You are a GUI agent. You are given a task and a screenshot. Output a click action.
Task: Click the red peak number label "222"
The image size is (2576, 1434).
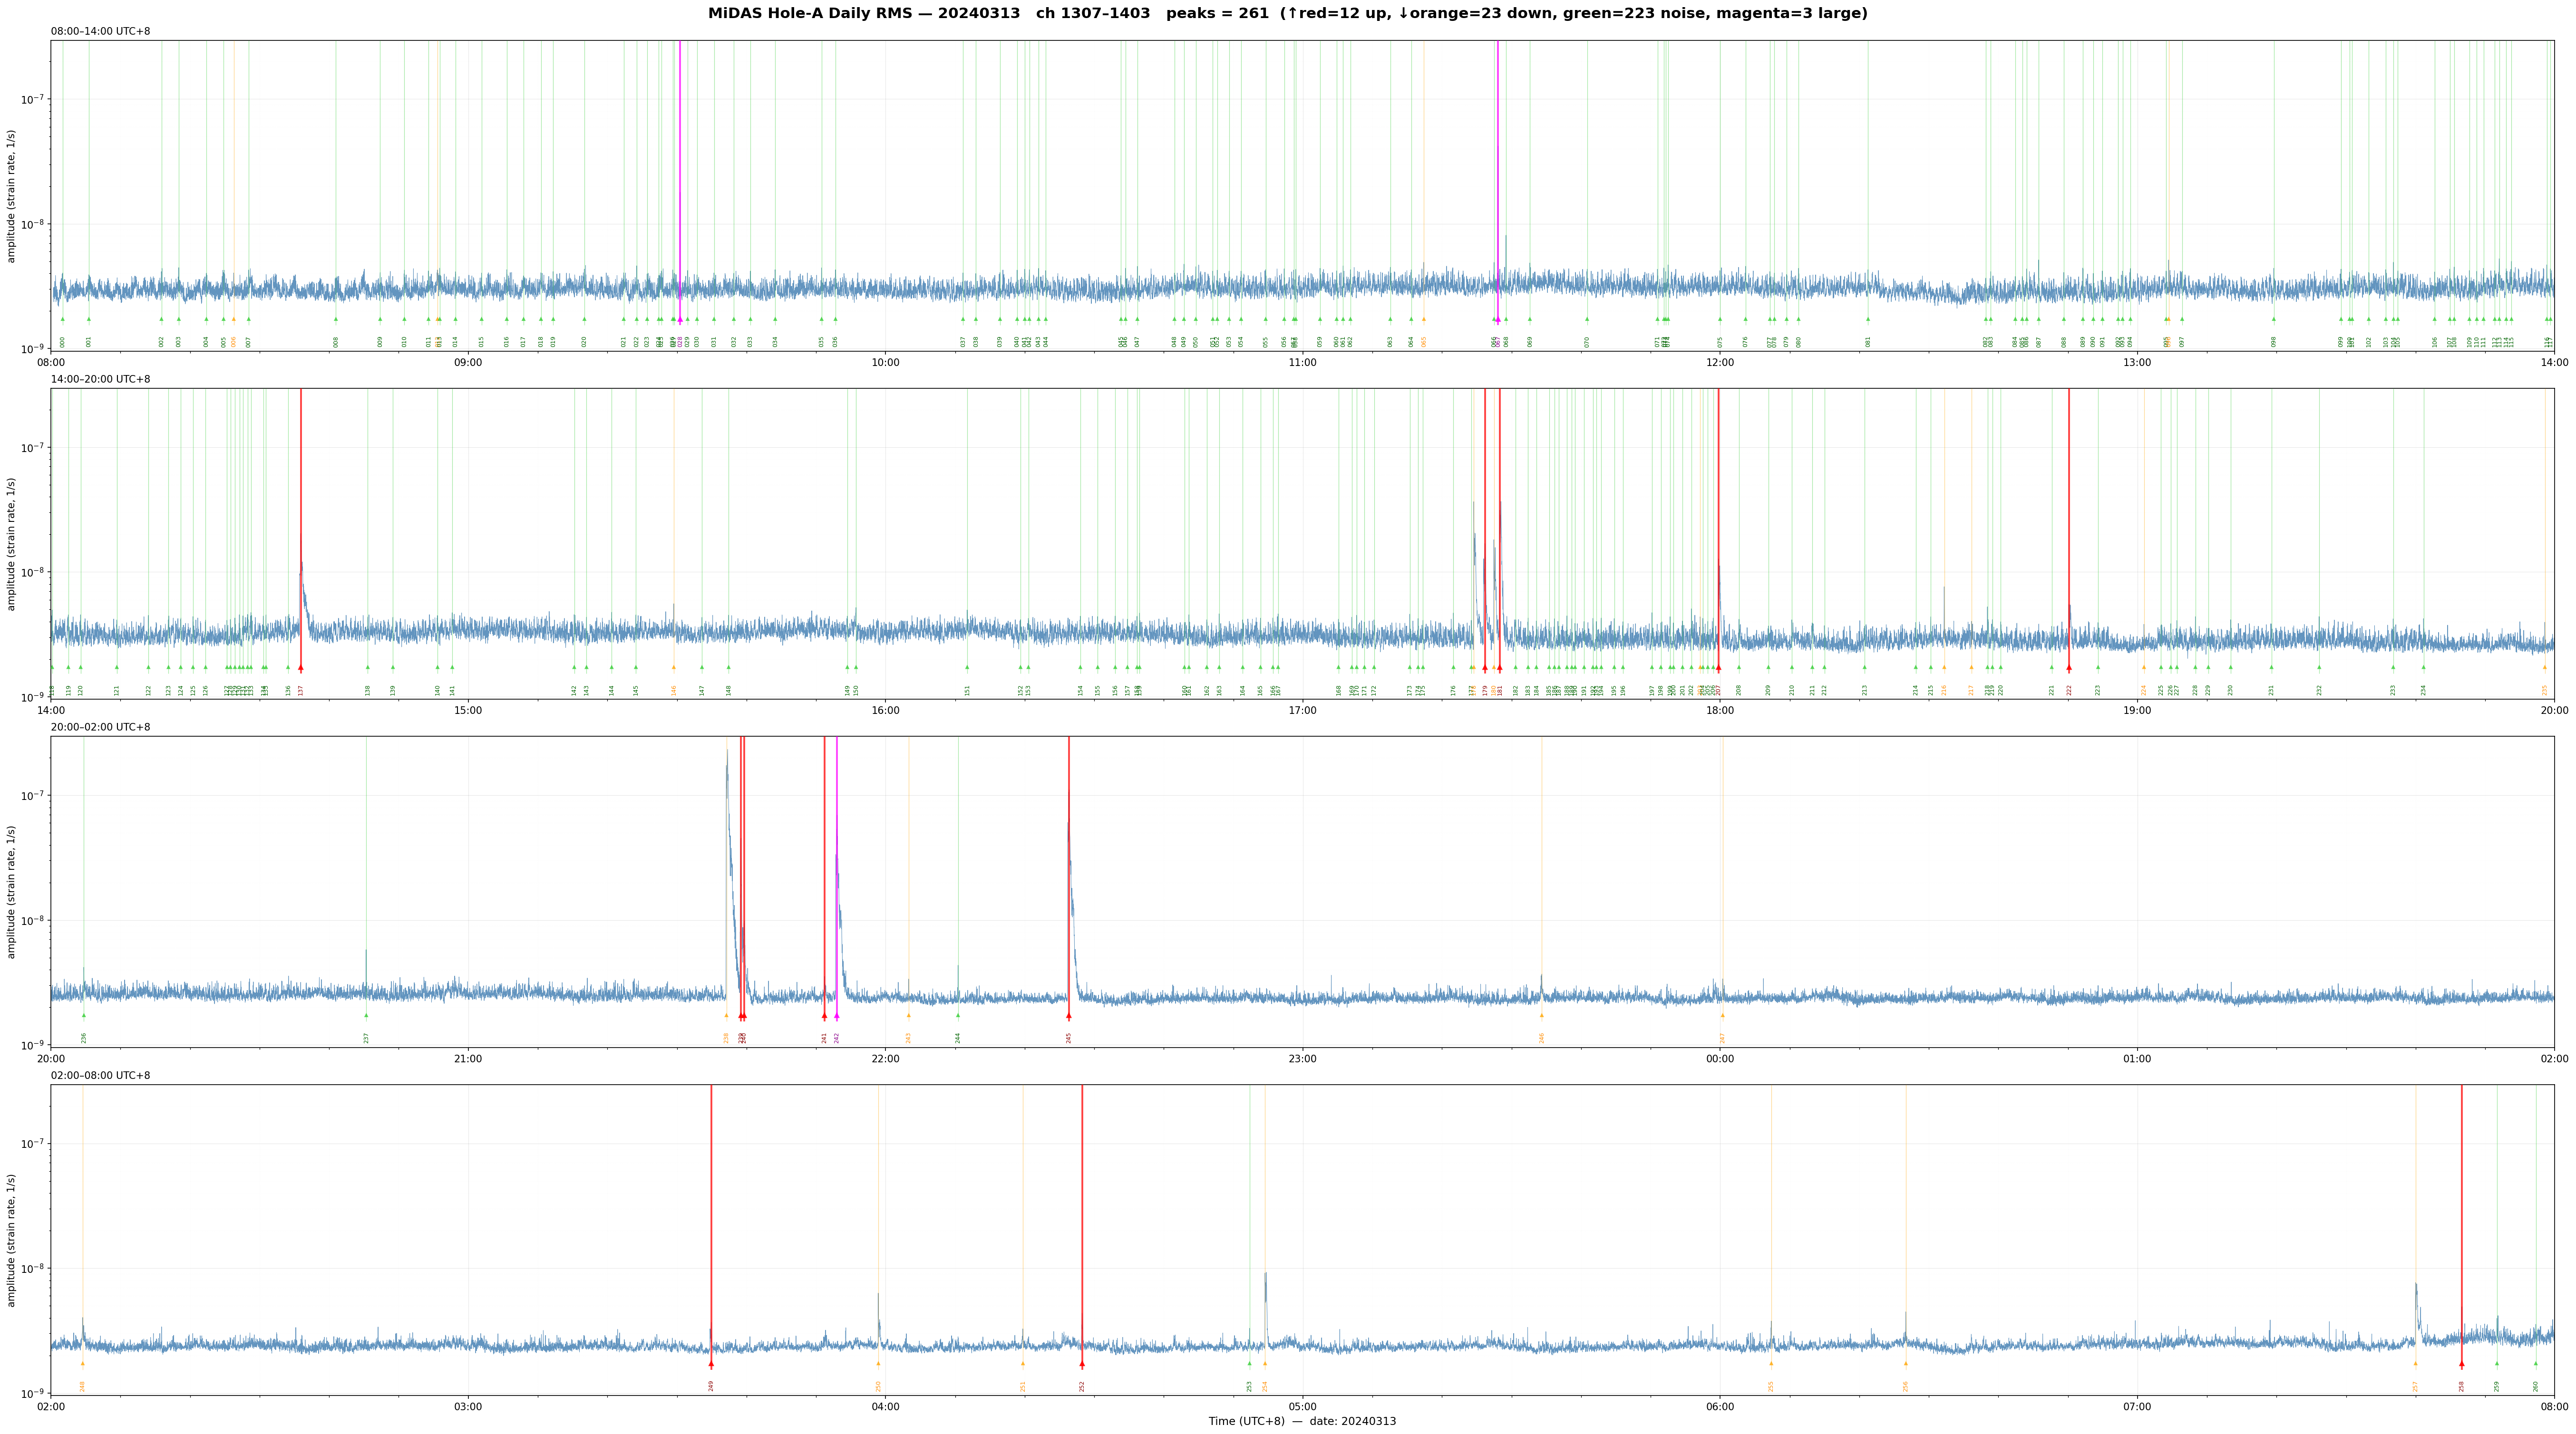[2069, 690]
